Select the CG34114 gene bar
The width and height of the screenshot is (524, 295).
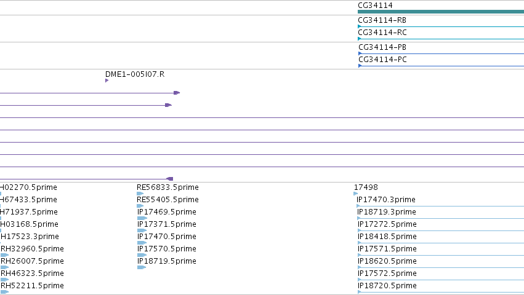(x=441, y=12)
